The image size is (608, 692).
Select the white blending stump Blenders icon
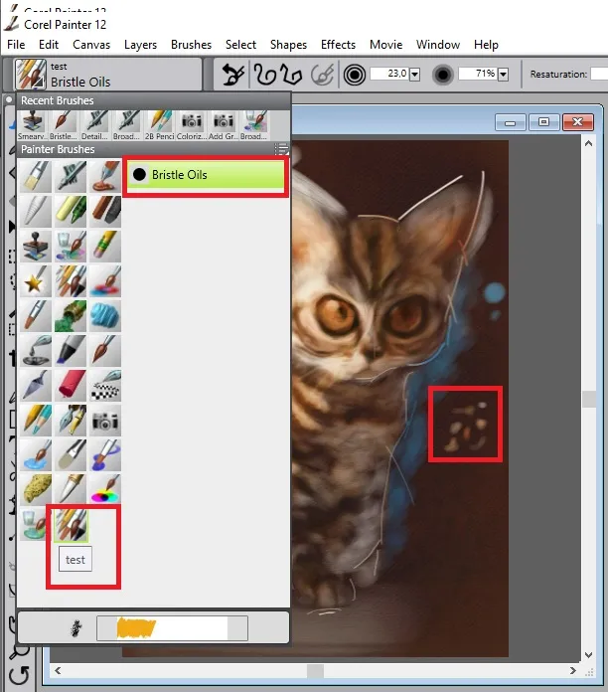(x=36, y=211)
